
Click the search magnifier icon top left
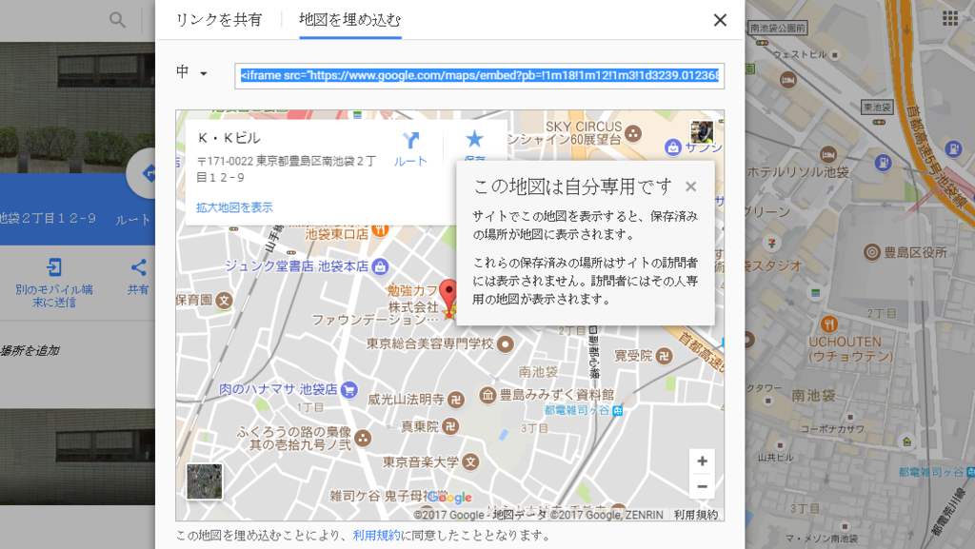pyautogui.click(x=116, y=19)
